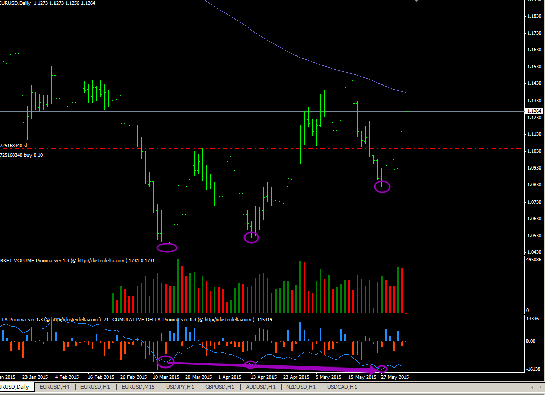Click the 26 Feb 2015 date label
545x395 pixels.
coord(133,377)
